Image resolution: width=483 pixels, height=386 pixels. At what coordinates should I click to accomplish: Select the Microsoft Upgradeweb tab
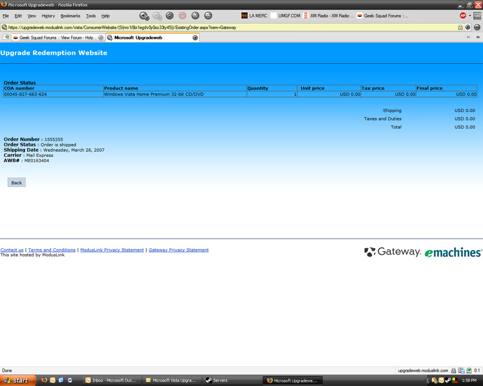[152, 38]
